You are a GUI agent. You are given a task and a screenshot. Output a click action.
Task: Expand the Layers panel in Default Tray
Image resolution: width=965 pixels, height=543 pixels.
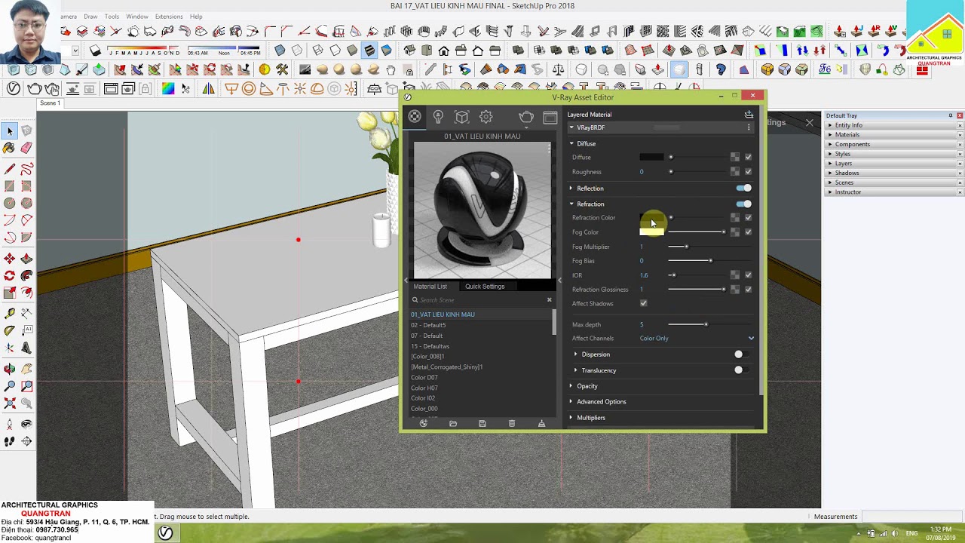(x=843, y=164)
